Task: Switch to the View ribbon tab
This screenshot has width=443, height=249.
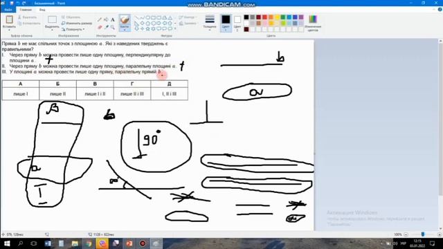Action: (x=42, y=10)
